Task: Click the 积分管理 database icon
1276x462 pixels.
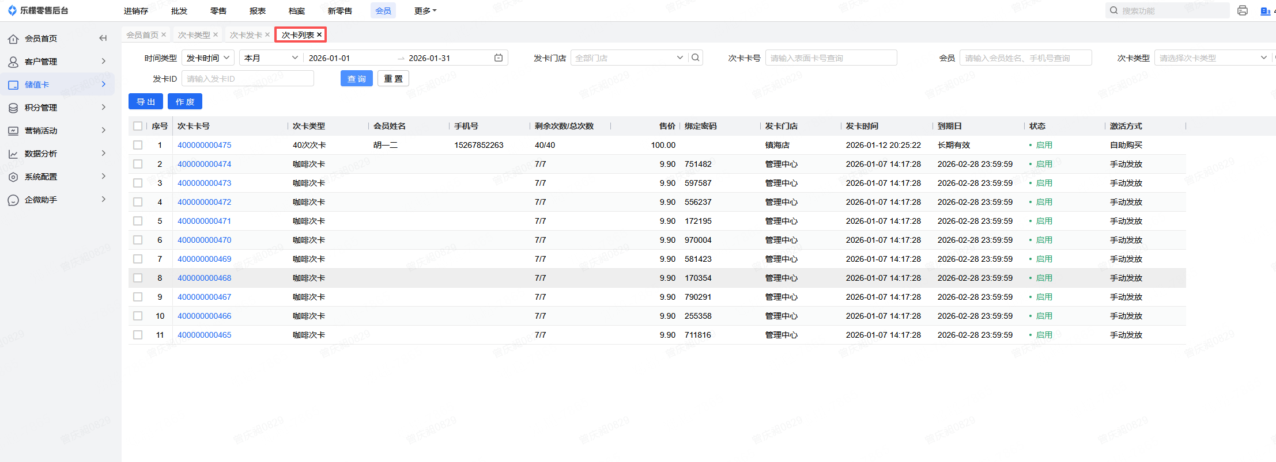Action: coord(13,108)
